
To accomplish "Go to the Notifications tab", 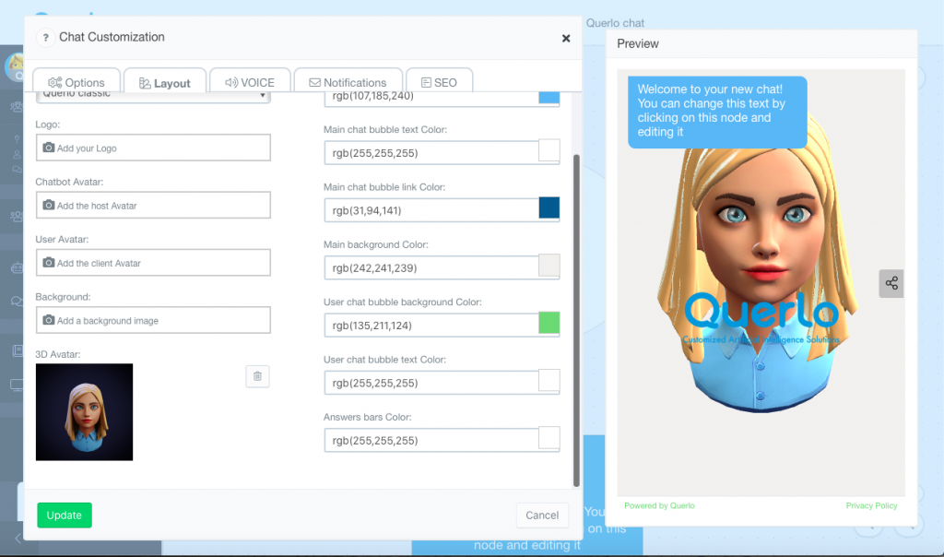I will pos(348,82).
